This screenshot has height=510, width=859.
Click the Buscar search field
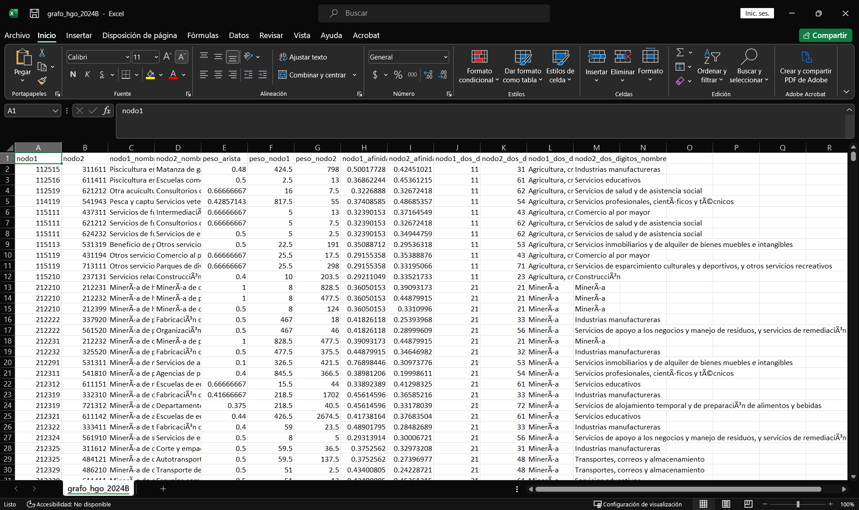(434, 13)
